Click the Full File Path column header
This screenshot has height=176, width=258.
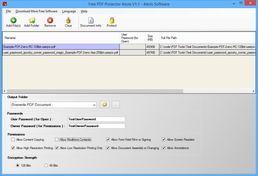(207, 38)
